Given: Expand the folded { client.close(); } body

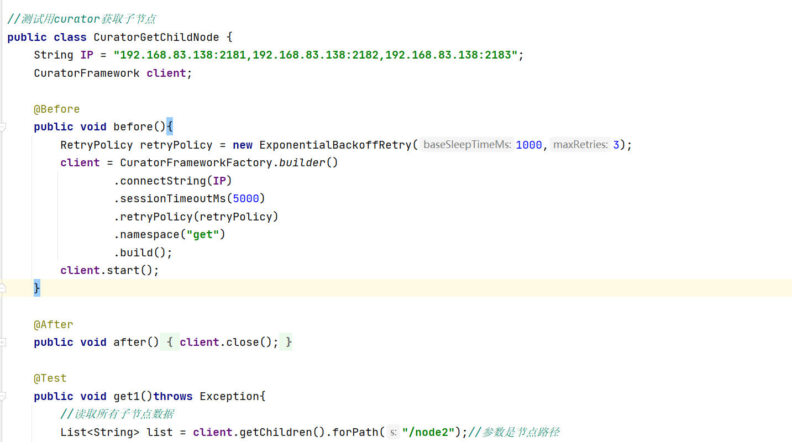Looking at the screenshot, I should pos(226,343).
